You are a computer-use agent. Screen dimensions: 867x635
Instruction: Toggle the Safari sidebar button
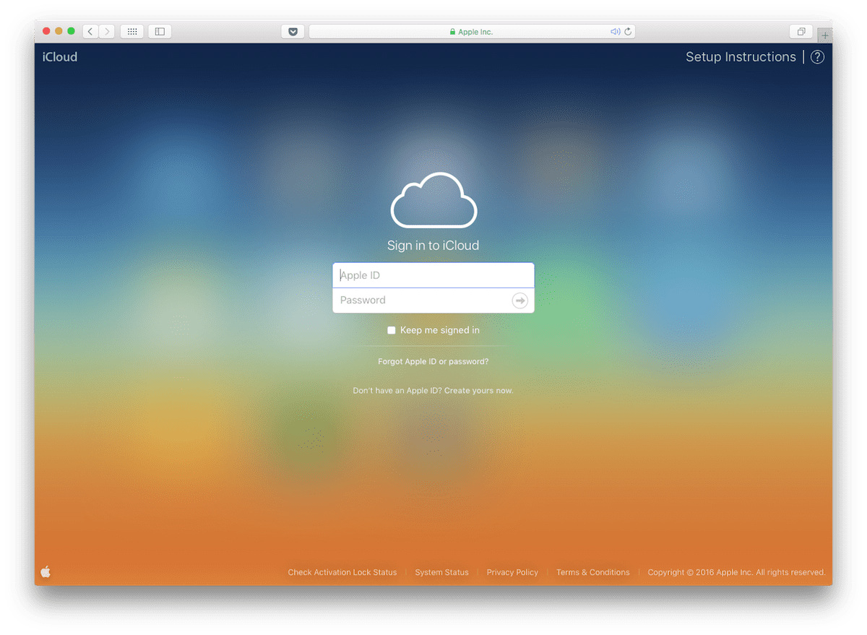click(x=160, y=32)
